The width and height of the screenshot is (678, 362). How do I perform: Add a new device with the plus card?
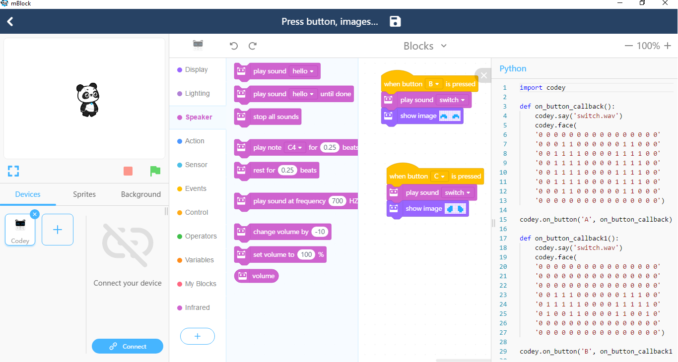coord(58,229)
